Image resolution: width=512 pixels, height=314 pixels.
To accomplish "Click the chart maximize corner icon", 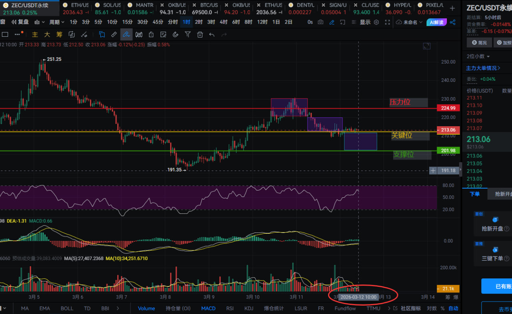I will click(x=427, y=46).
